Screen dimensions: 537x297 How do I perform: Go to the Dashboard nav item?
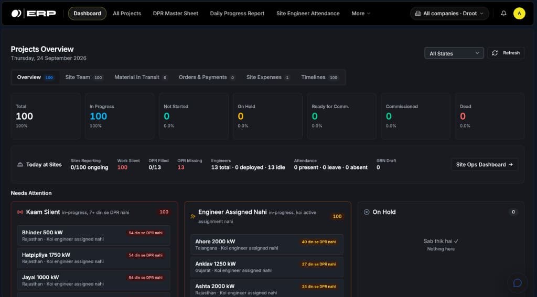click(x=87, y=13)
